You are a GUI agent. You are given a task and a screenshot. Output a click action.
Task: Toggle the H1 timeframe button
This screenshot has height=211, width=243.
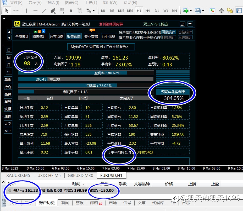click(139, 11)
